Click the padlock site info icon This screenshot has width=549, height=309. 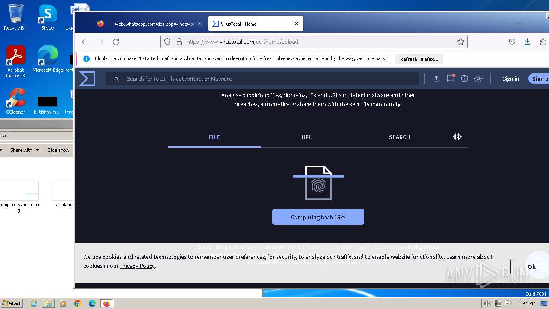pos(178,42)
